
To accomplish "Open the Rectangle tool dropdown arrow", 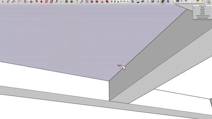I will 28,2.
